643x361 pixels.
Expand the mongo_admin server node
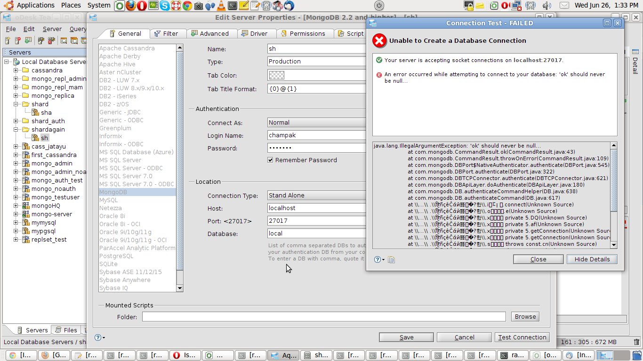(x=16, y=164)
